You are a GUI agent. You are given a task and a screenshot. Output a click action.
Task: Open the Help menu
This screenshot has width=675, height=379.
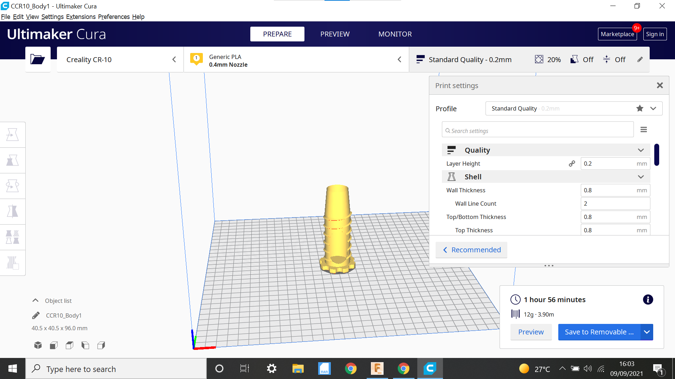tap(138, 17)
